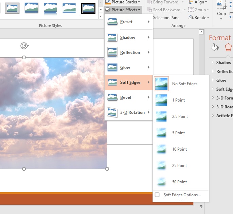Viewport: 233px width, 214px height.
Task: Open the Selection Pane
Action: 166,18
